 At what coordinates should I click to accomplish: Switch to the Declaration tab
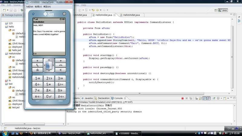point(103,98)
